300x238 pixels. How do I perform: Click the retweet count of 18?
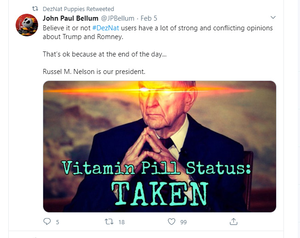tap(121, 222)
